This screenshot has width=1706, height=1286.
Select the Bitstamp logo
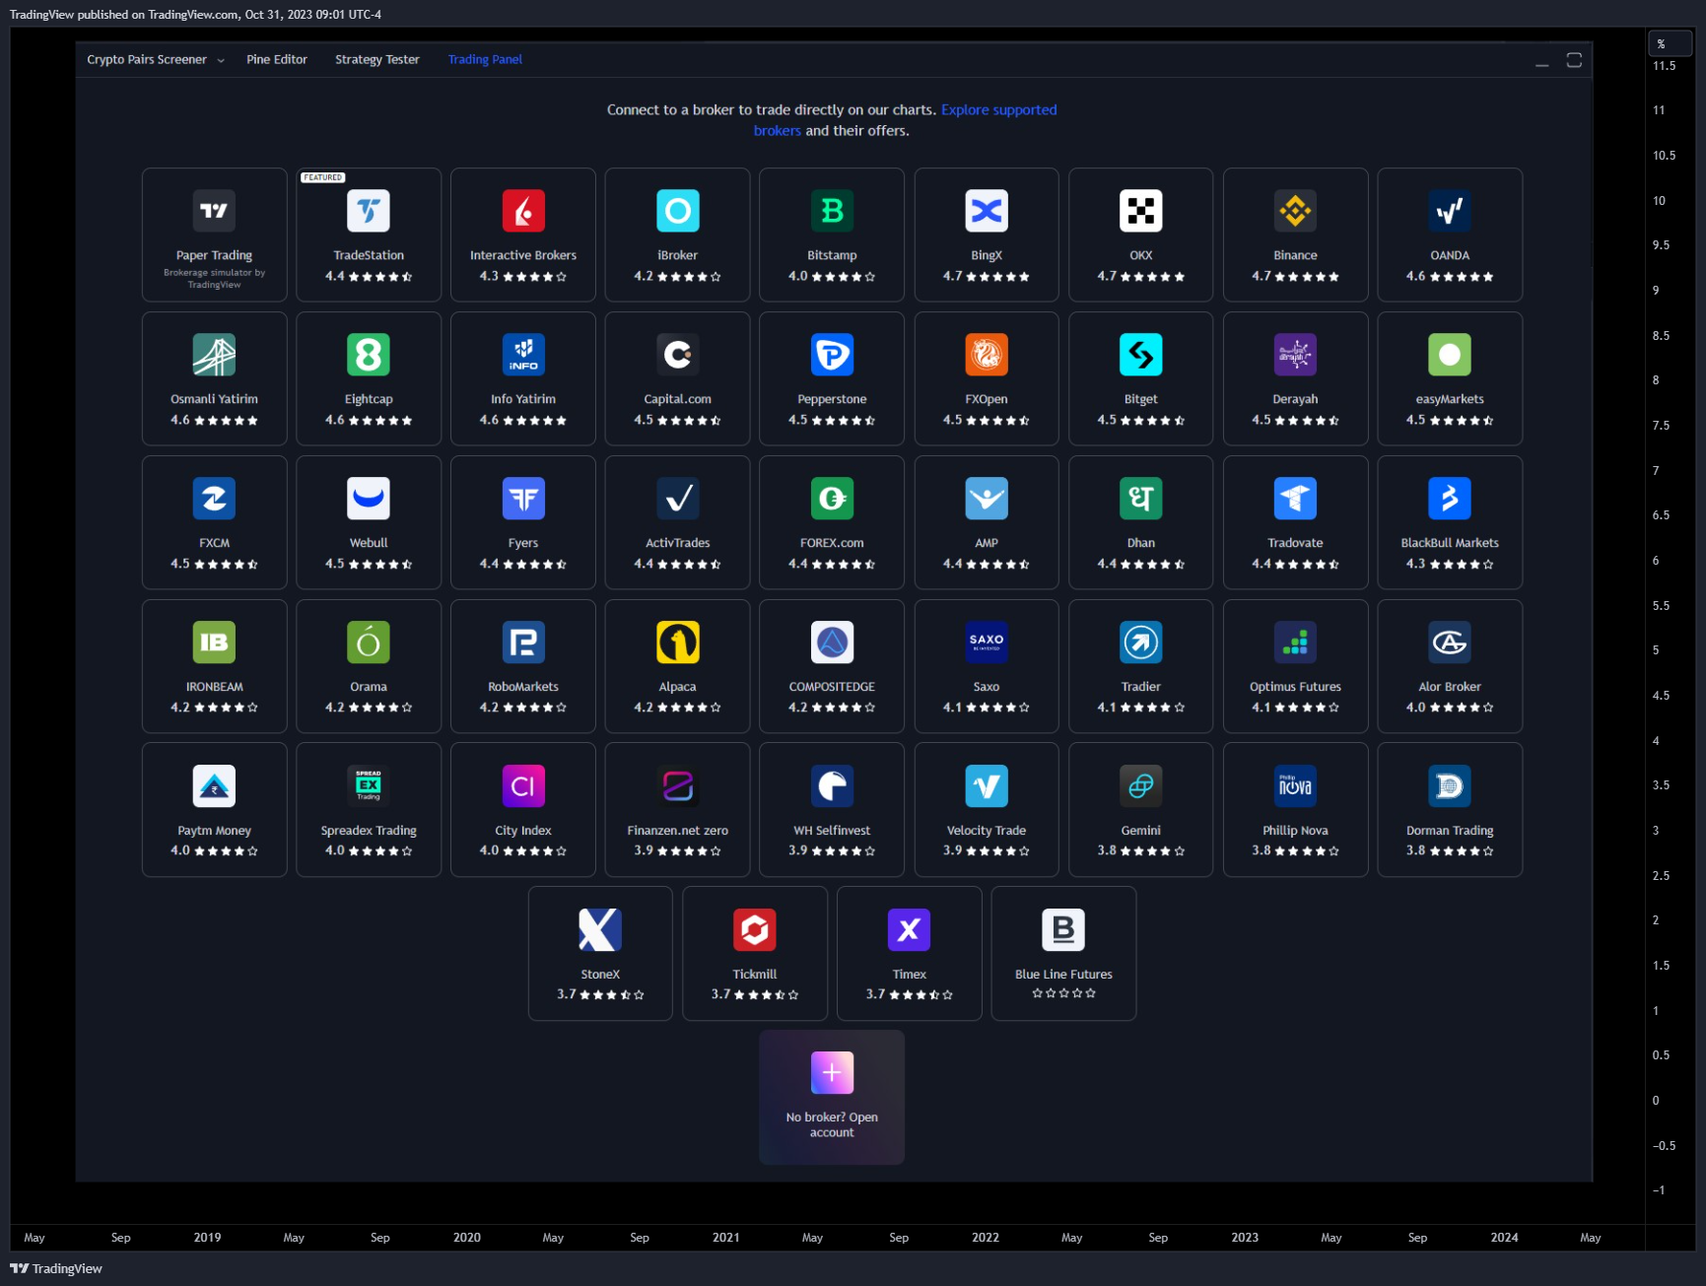pyautogui.click(x=832, y=211)
